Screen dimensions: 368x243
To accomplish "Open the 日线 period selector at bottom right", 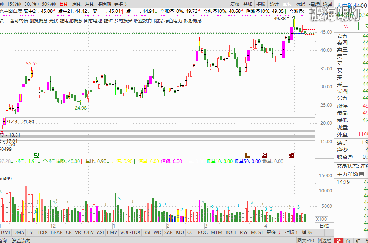I will tap(324, 226).
